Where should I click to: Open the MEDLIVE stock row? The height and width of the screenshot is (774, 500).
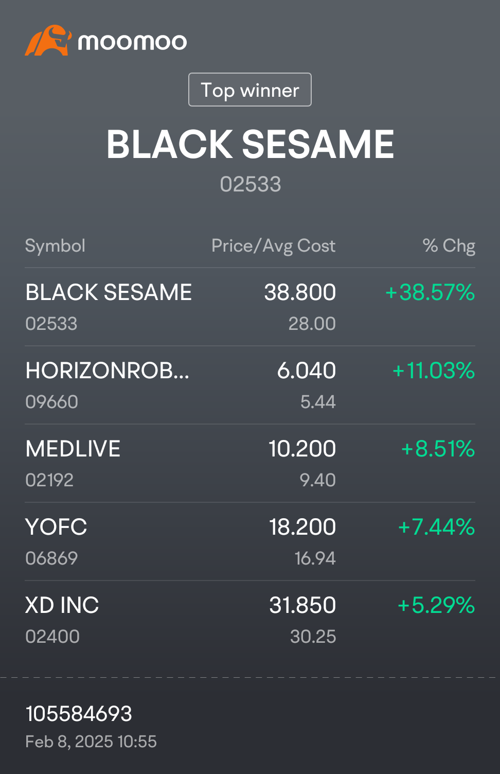250,464
